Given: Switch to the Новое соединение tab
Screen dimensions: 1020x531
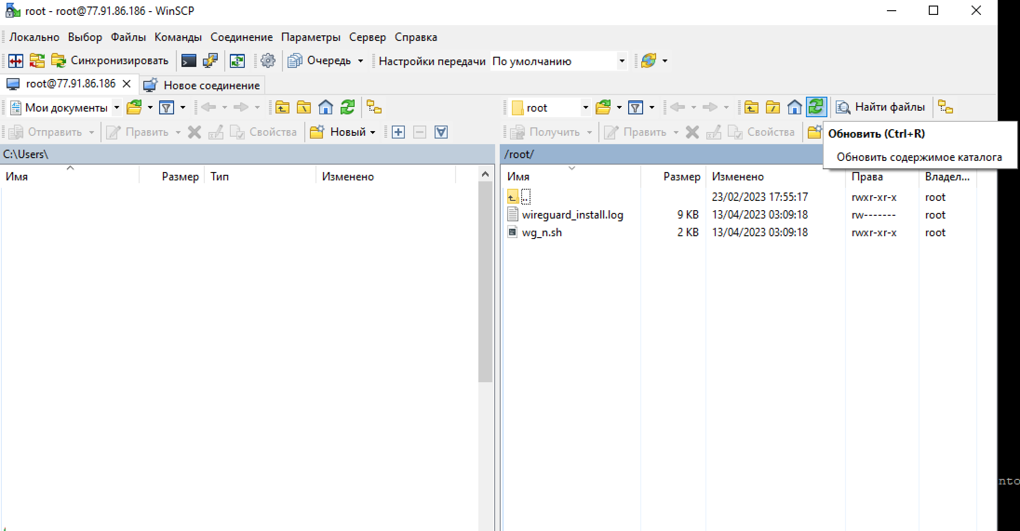Looking at the screenshot, I should click(x=203, y=86).
